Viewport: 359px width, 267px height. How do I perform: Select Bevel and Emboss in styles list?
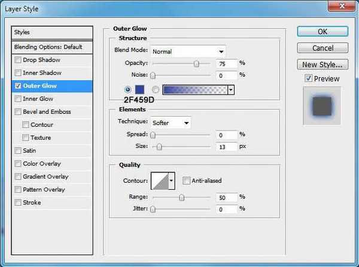tap(47, 112)
